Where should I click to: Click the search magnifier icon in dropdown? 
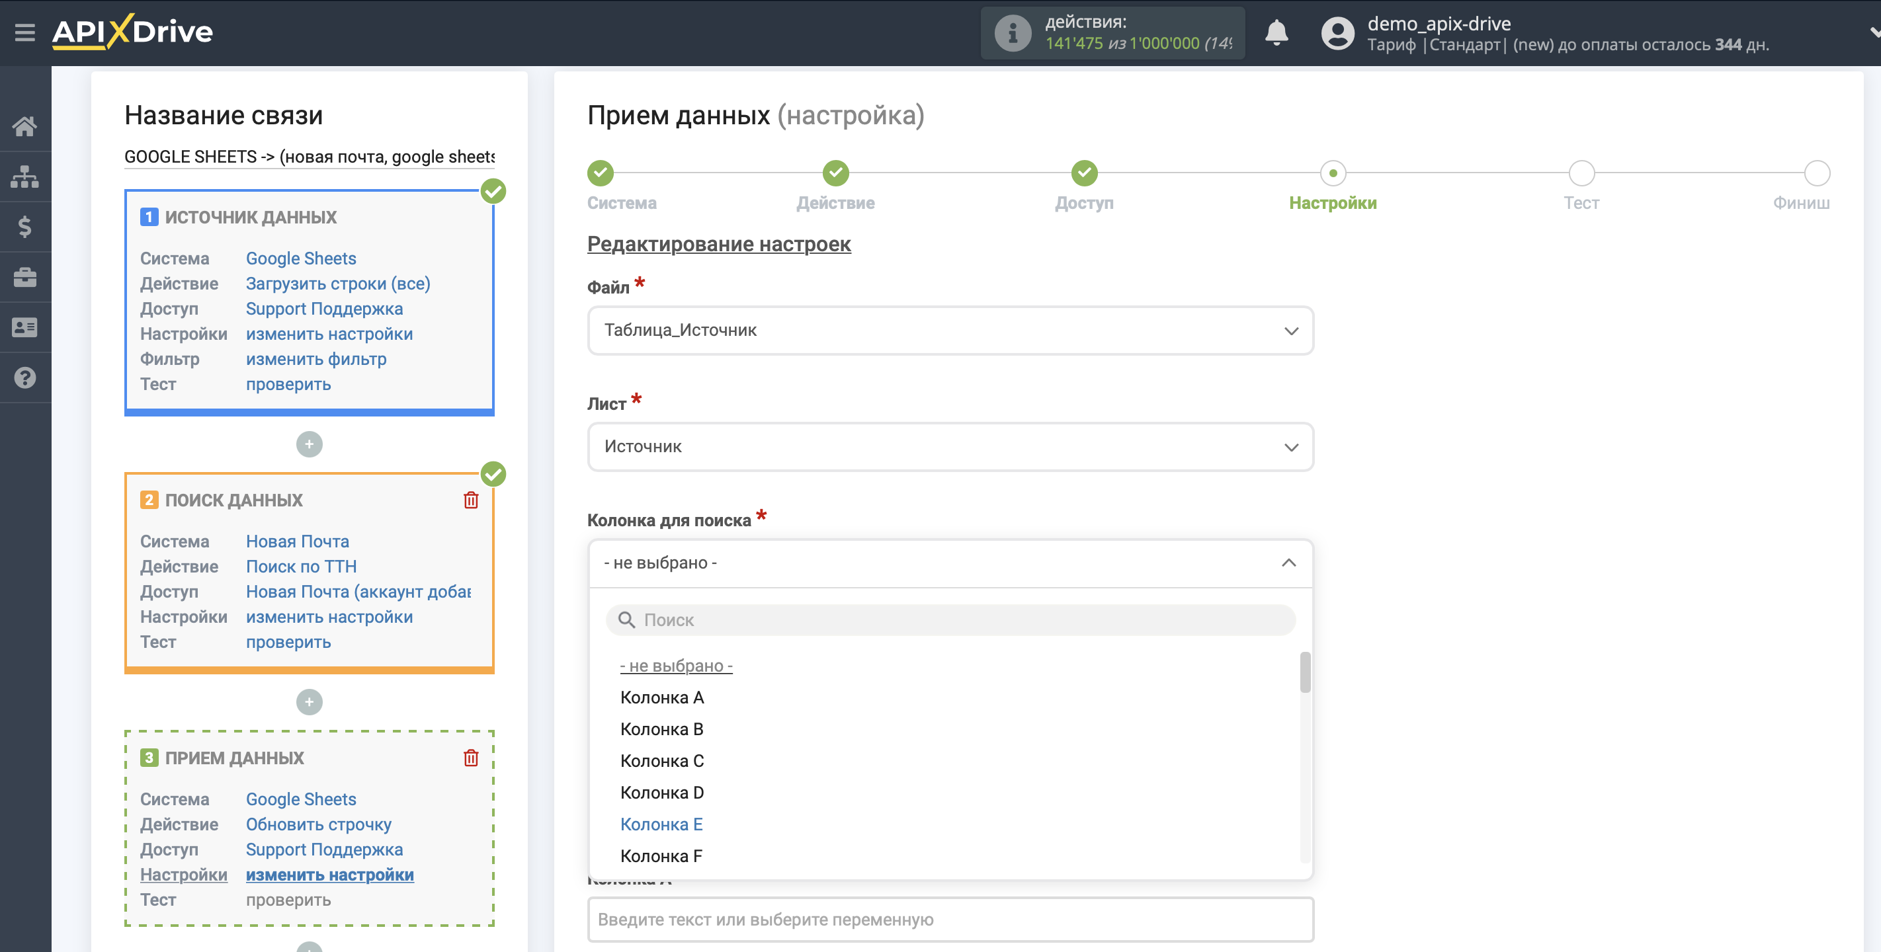coord(626,620)
